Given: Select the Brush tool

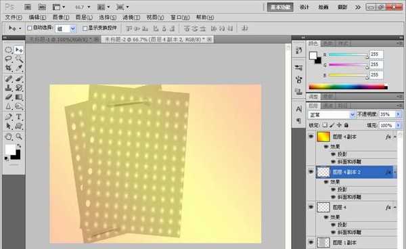Looking at the screenshot, I should pyautogui.click(x=19, y=78).
